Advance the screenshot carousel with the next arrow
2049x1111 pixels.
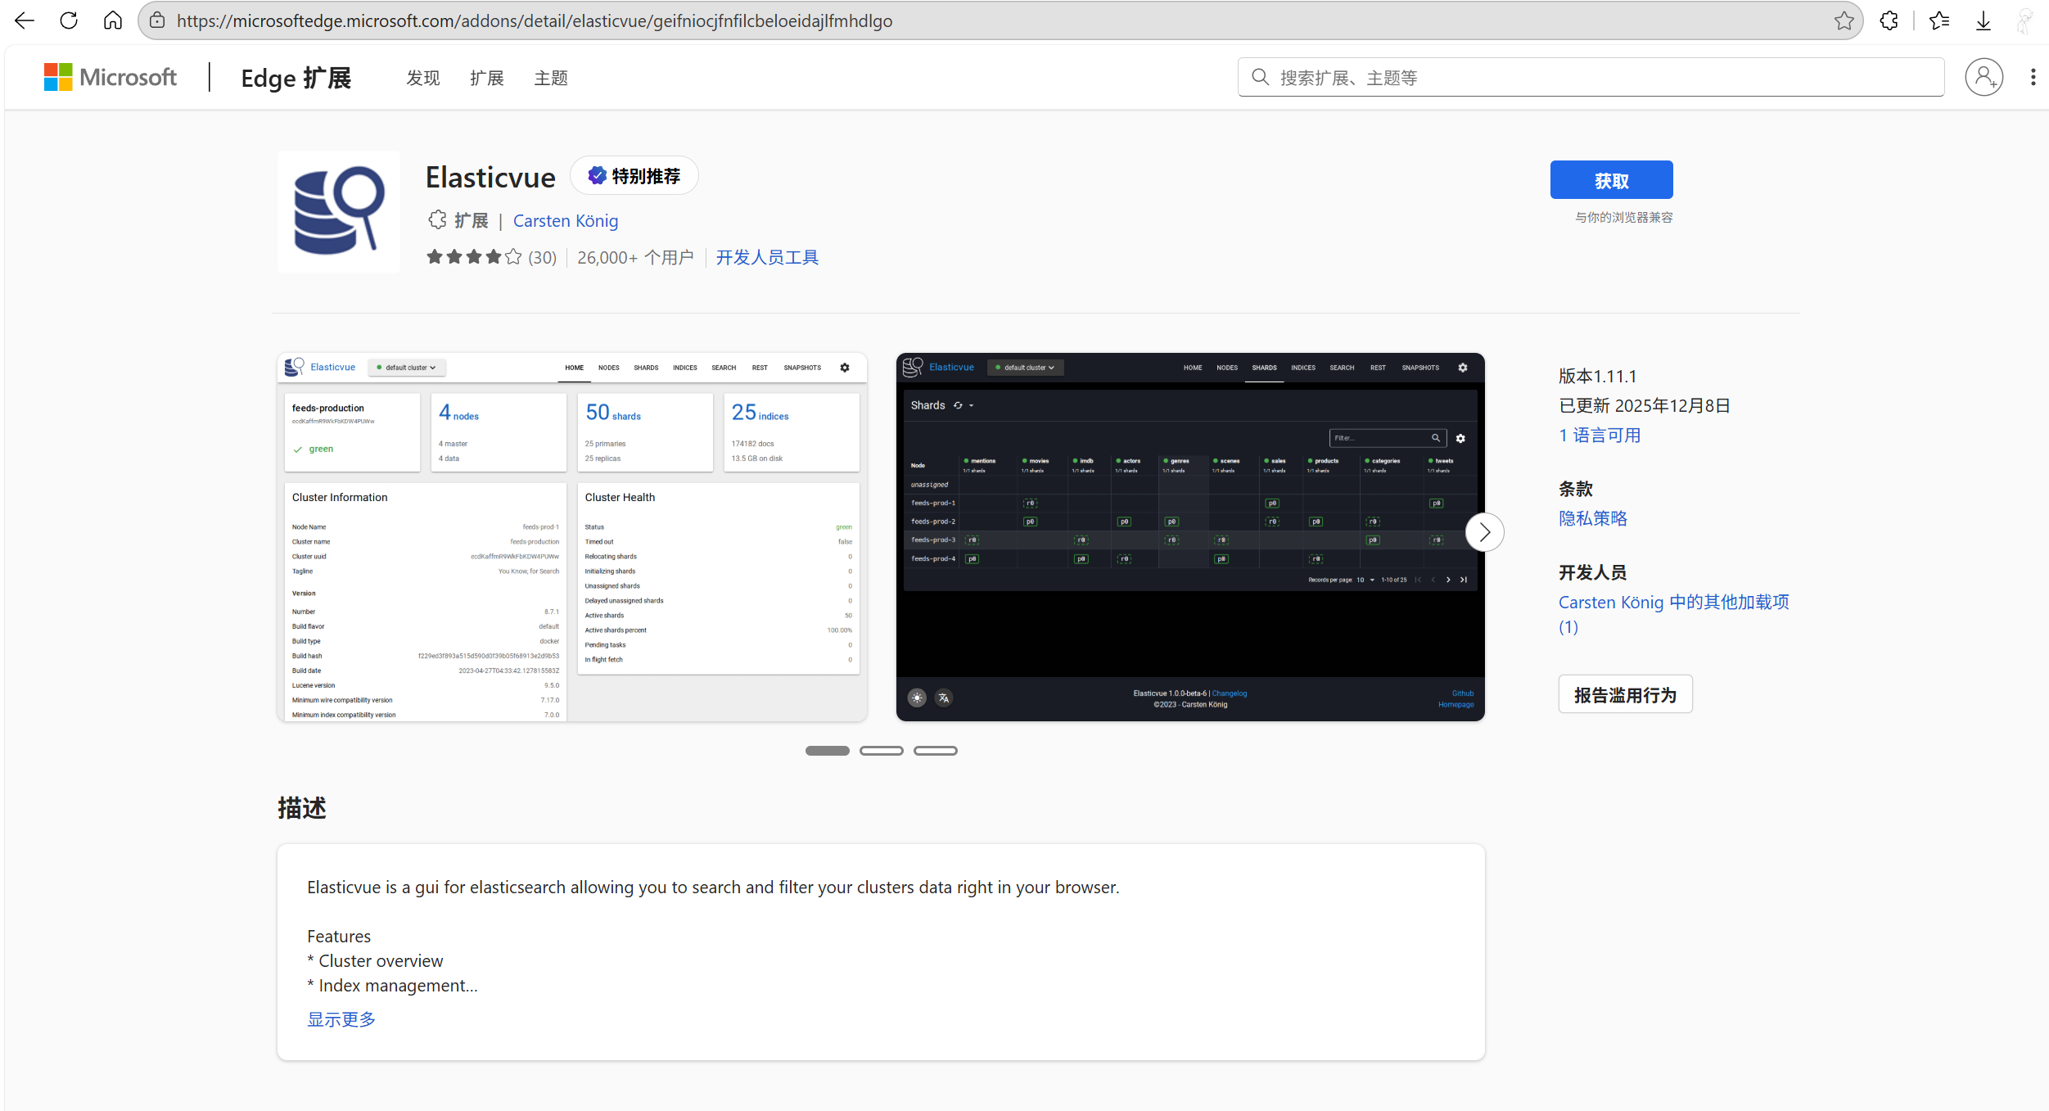1485,531
